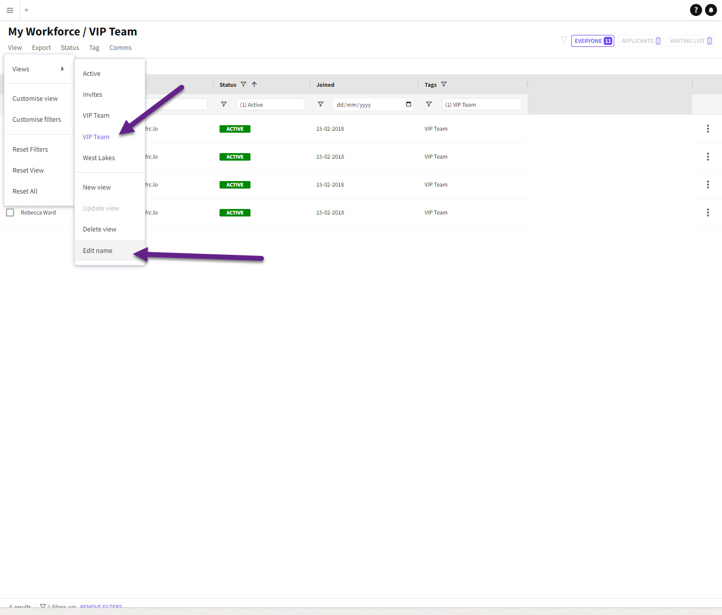The width and height of the screenshot is (722, 615).
Task: Open the notifications bell icon
Action: [x=711, y=10]
